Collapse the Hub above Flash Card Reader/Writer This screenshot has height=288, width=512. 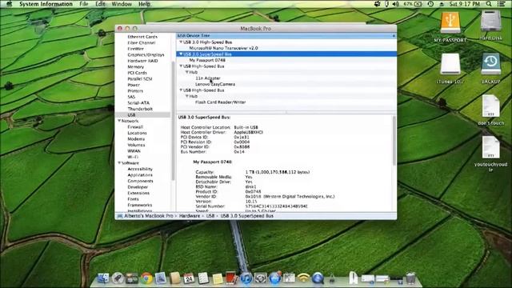tap(186, 96)
